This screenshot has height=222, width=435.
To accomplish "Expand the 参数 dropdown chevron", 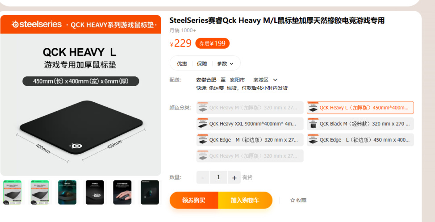I will [232, 64].
